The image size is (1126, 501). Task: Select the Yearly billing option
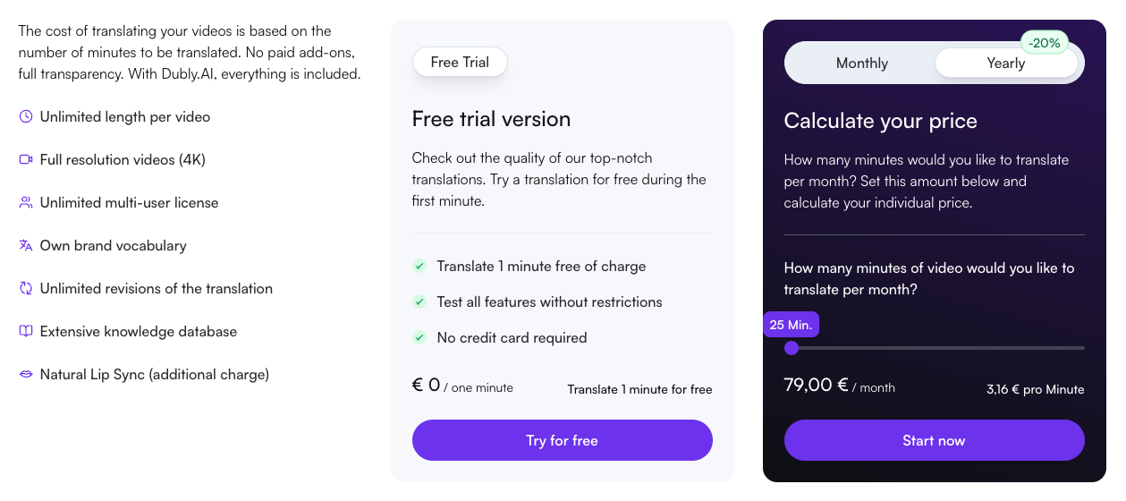pyautogui.click(x=1005, y=64)
